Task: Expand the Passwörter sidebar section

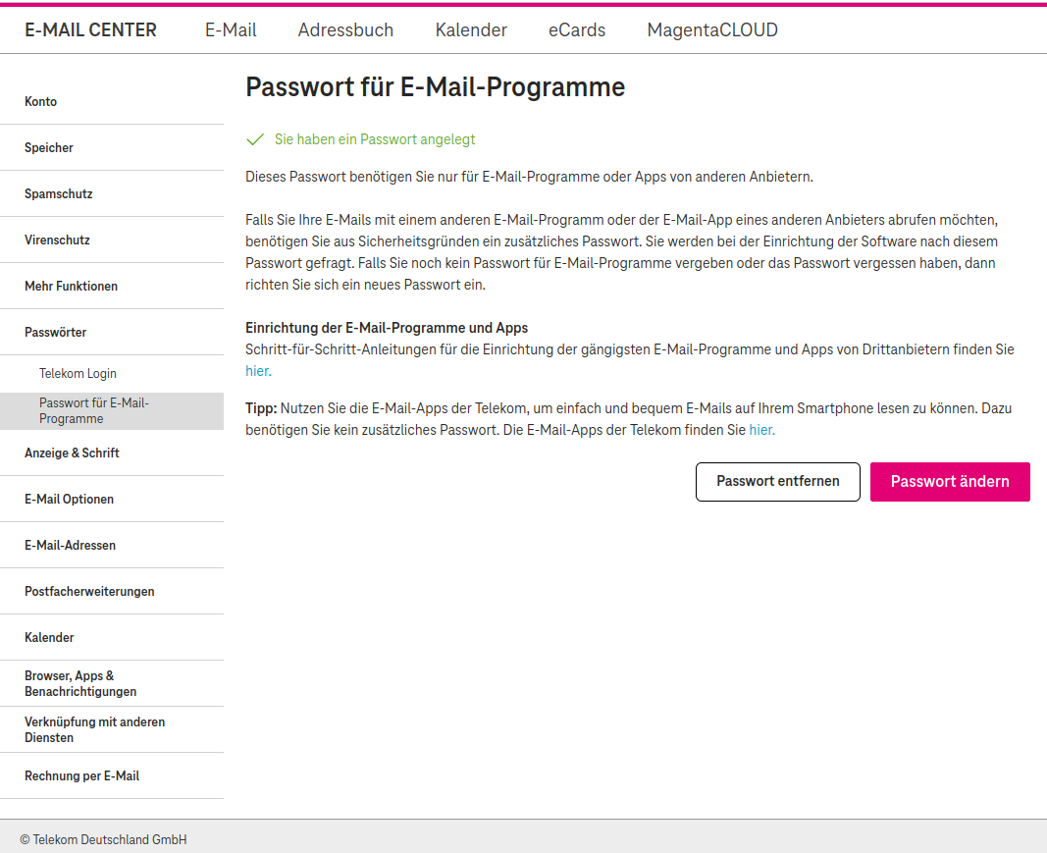Action: 112,332
